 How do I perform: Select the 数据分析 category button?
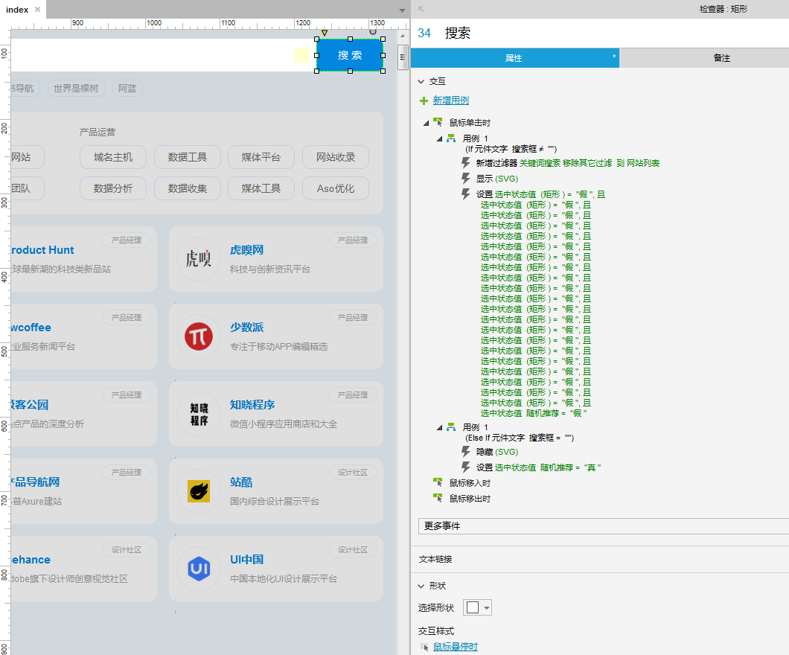(113, 188)
